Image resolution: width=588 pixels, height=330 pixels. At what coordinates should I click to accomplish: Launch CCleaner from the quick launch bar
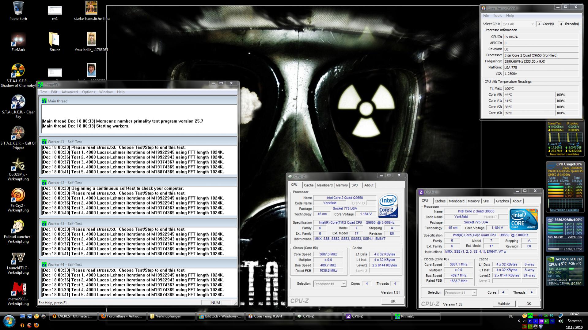tap(29, 325)
